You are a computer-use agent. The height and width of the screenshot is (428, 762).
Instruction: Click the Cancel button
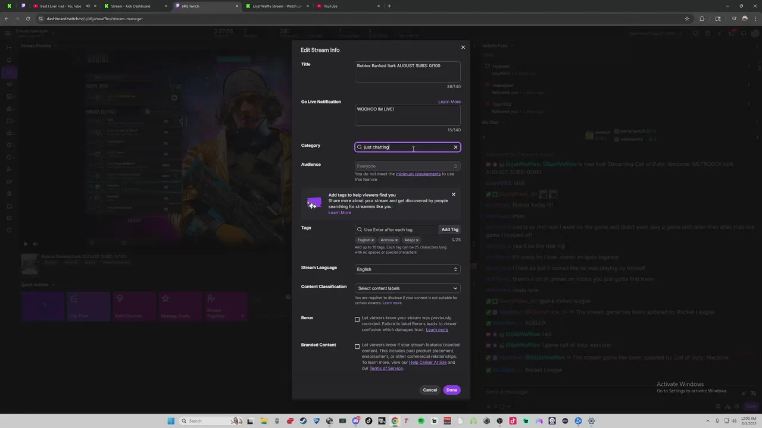point(430,390)
